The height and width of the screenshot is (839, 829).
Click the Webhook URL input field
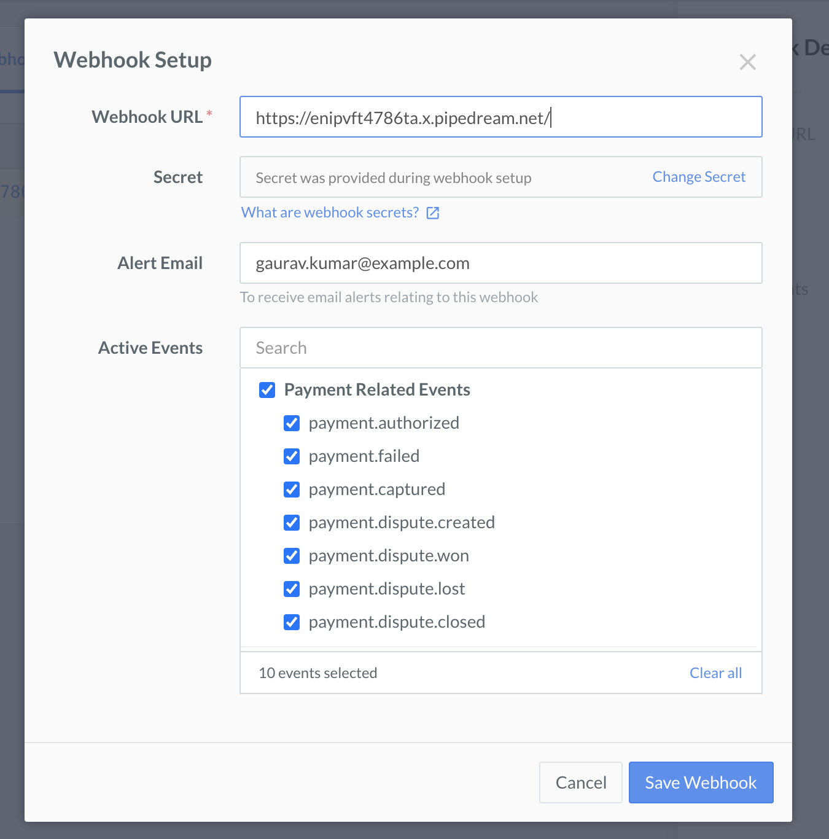pyautogui.click(x=500, y=117)
